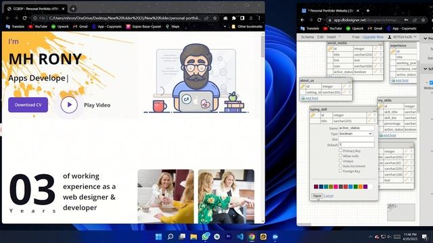Open the Other bookmarks folder
This screenshot has width=433, height=243.
click(x=247, y=26)
